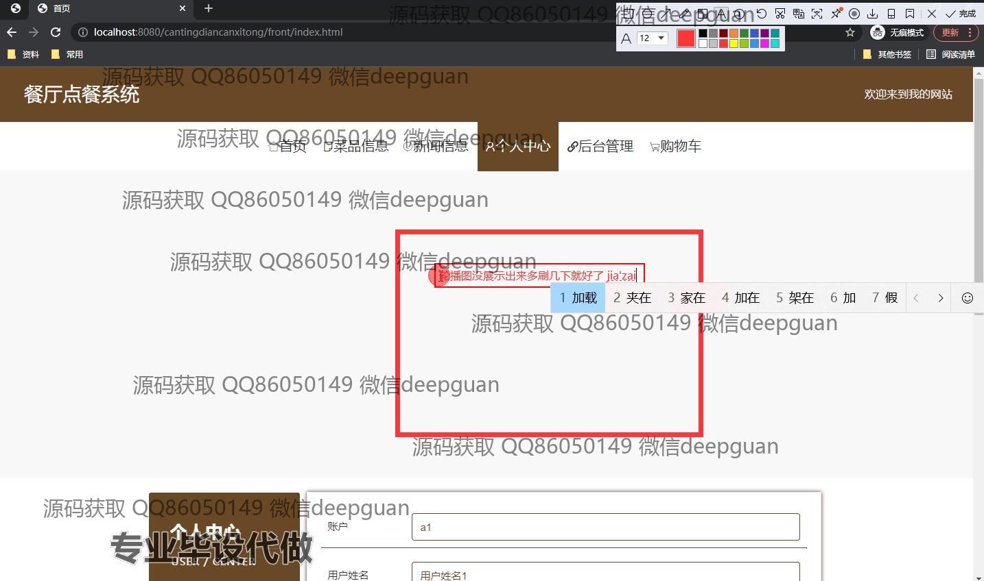Click the pin screenshot icon
This screenshot has width=984, height=581.
click(x=836, y=14)
